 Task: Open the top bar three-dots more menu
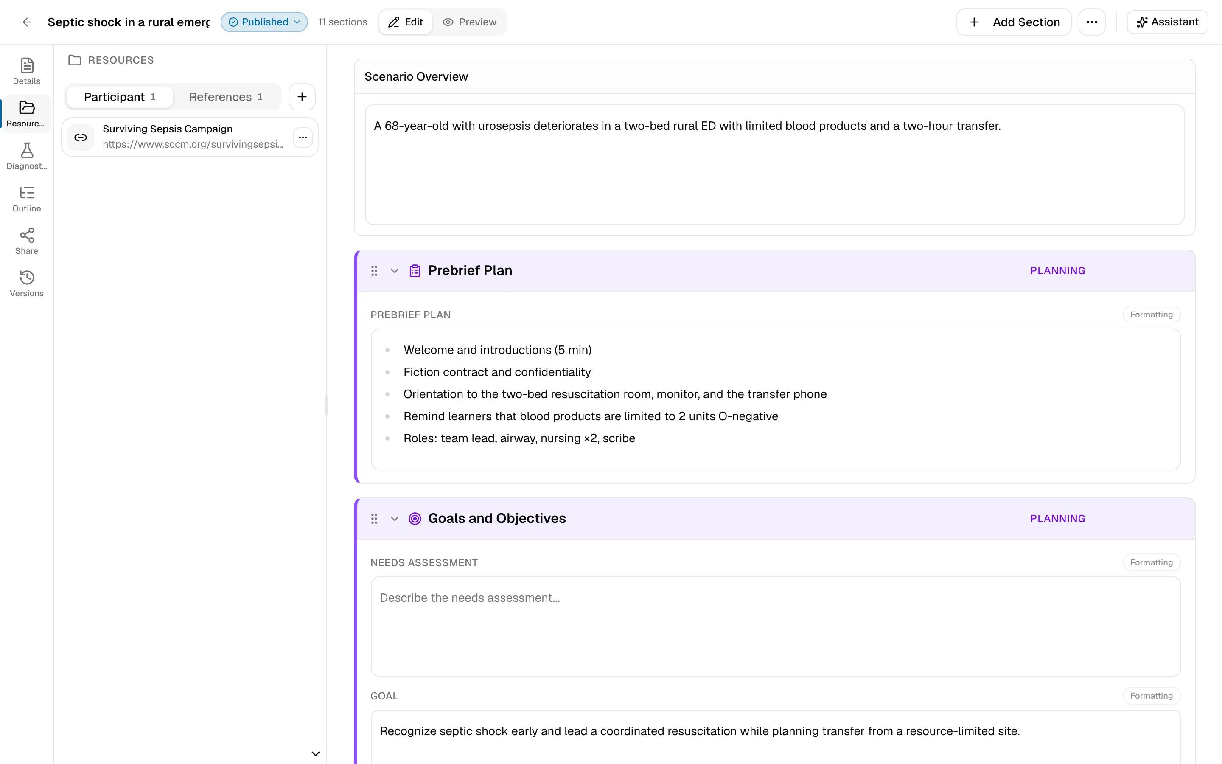[1092, 22]
